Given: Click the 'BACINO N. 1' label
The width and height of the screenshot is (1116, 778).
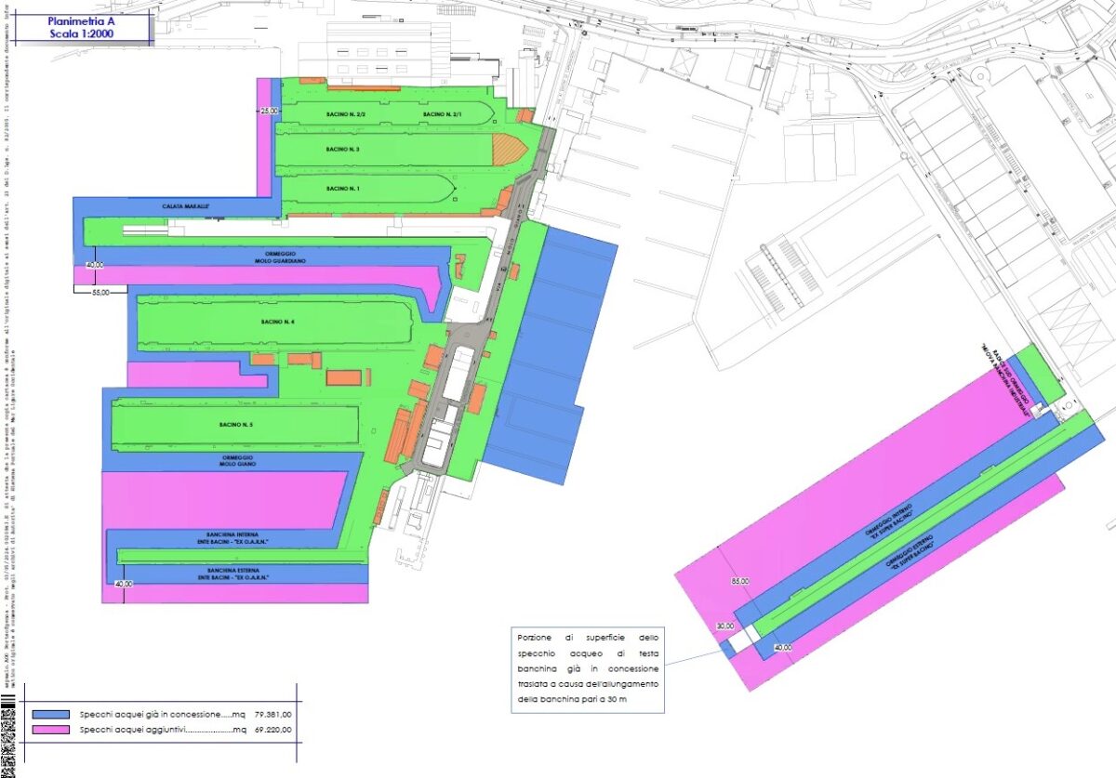Looking at the screenshot, I should point(342,189).
